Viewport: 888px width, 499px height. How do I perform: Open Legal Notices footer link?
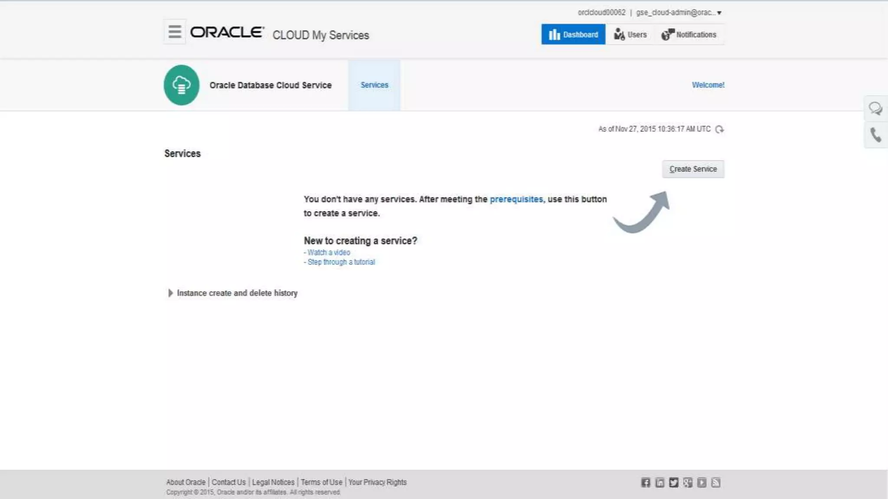273,482
